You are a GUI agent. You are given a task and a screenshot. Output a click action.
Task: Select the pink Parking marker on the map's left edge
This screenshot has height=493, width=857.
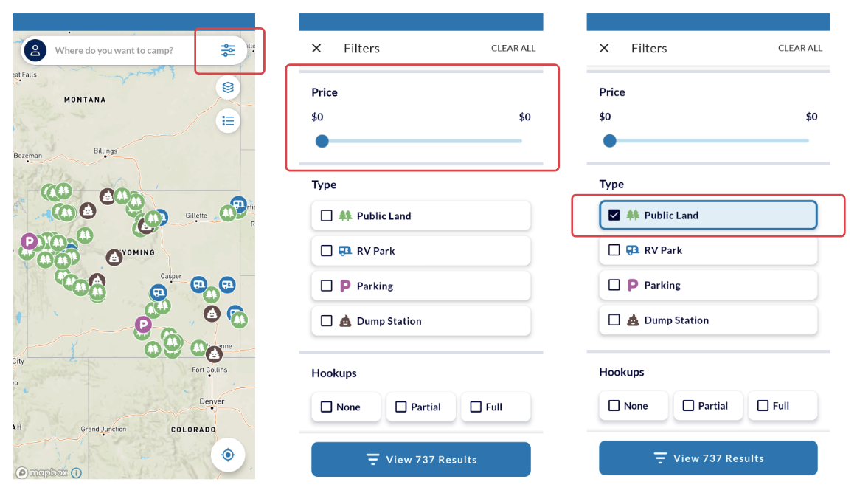click(x=27, y=242)
